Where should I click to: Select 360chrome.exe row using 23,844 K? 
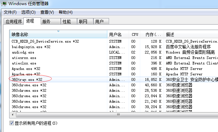[114, 96]
